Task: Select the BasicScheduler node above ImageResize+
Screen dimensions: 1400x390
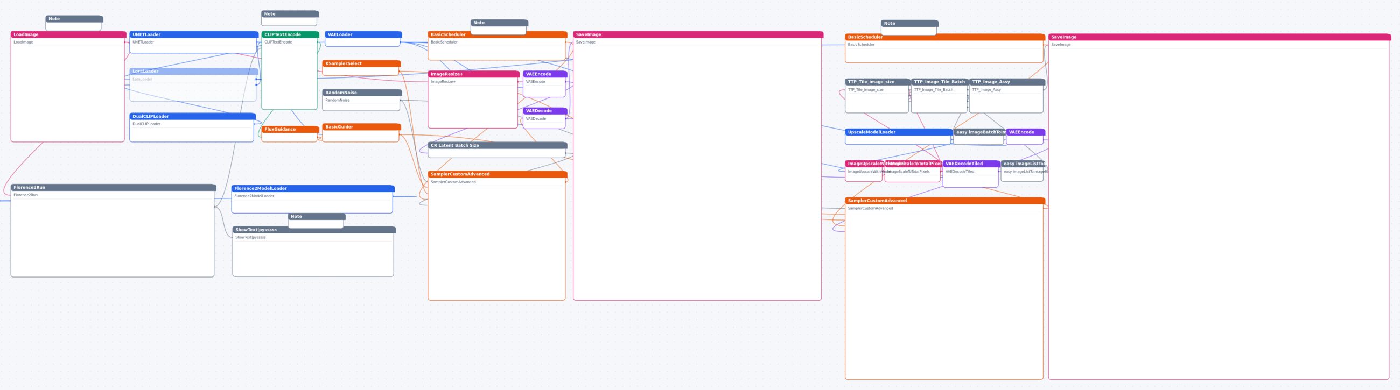Action: click(x=498, y=46)
